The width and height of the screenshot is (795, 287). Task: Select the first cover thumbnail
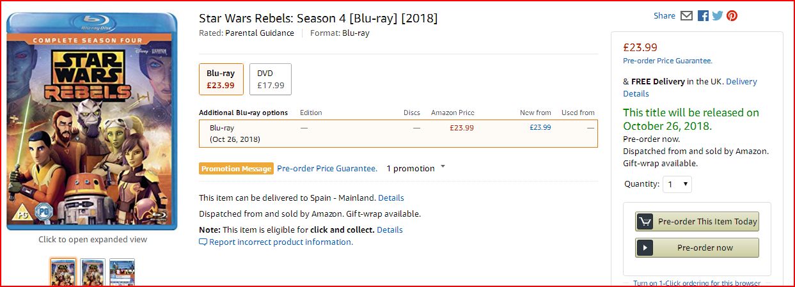pyautogui.click(x=63, y=273)
